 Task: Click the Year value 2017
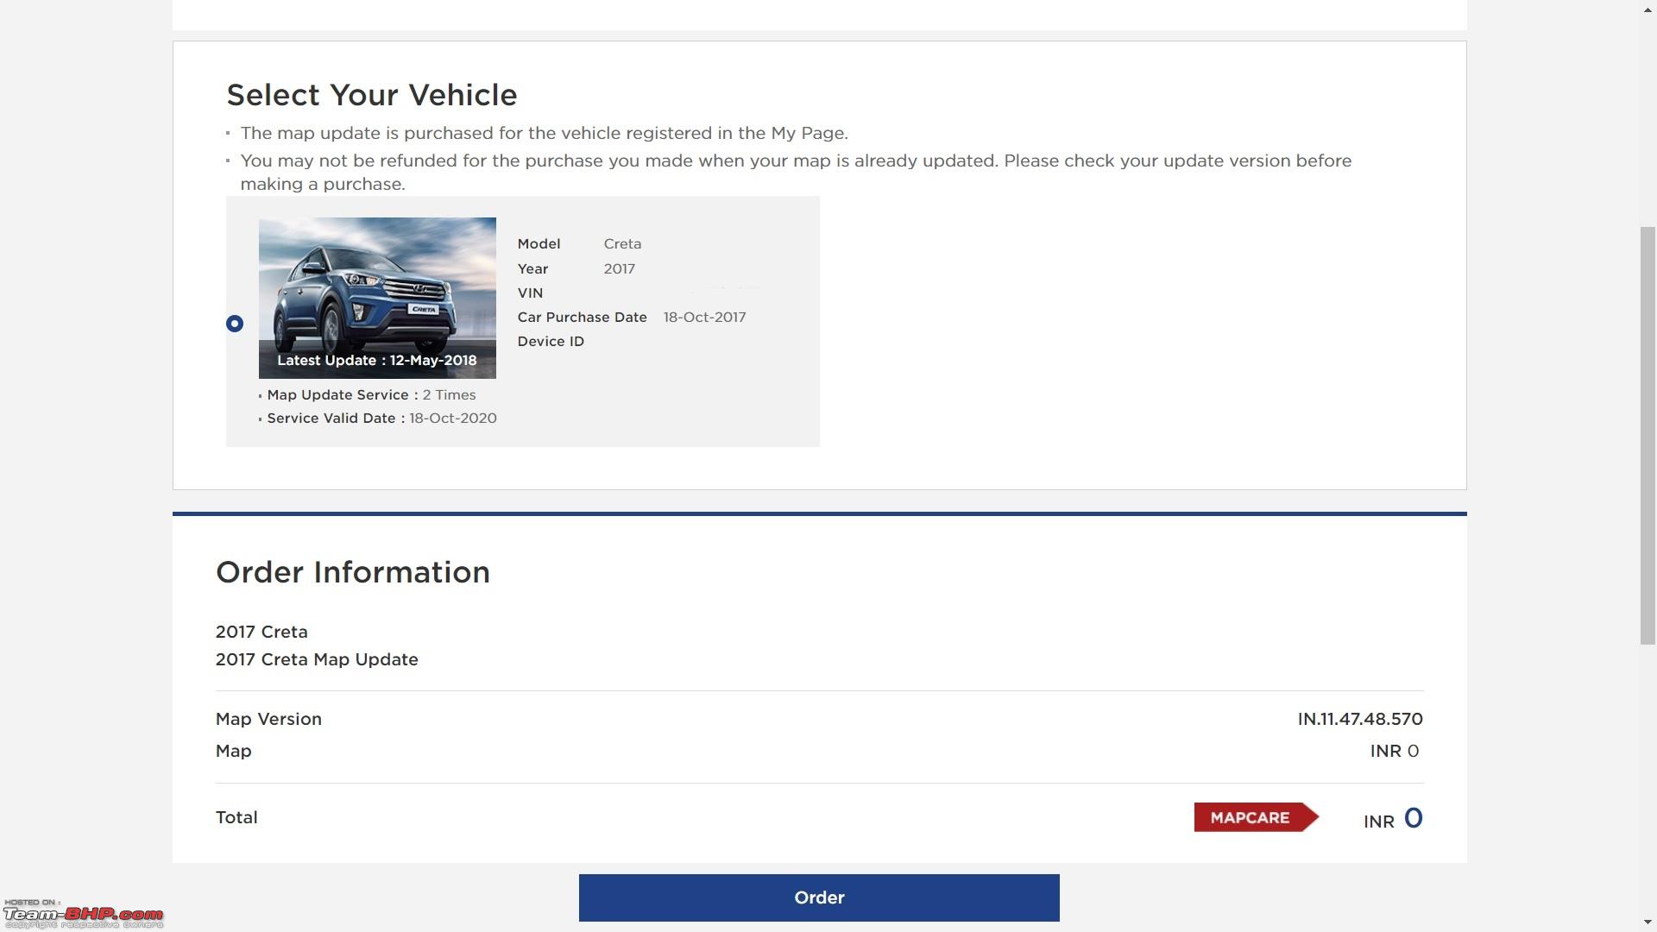coord(619,269)
